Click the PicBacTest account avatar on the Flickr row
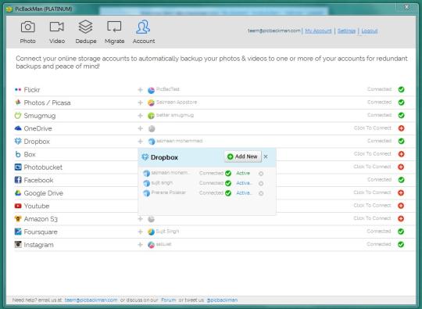The image size is (422, 309). (152, 90)
